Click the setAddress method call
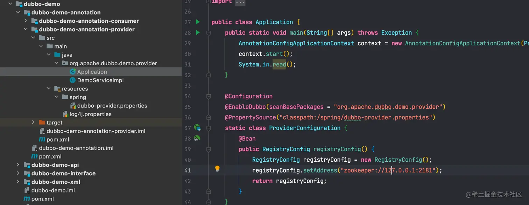The height and width of the screenshot is (205, 529). 320,170
